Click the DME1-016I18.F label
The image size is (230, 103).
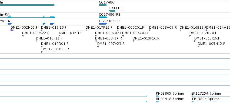click(72, 33)
